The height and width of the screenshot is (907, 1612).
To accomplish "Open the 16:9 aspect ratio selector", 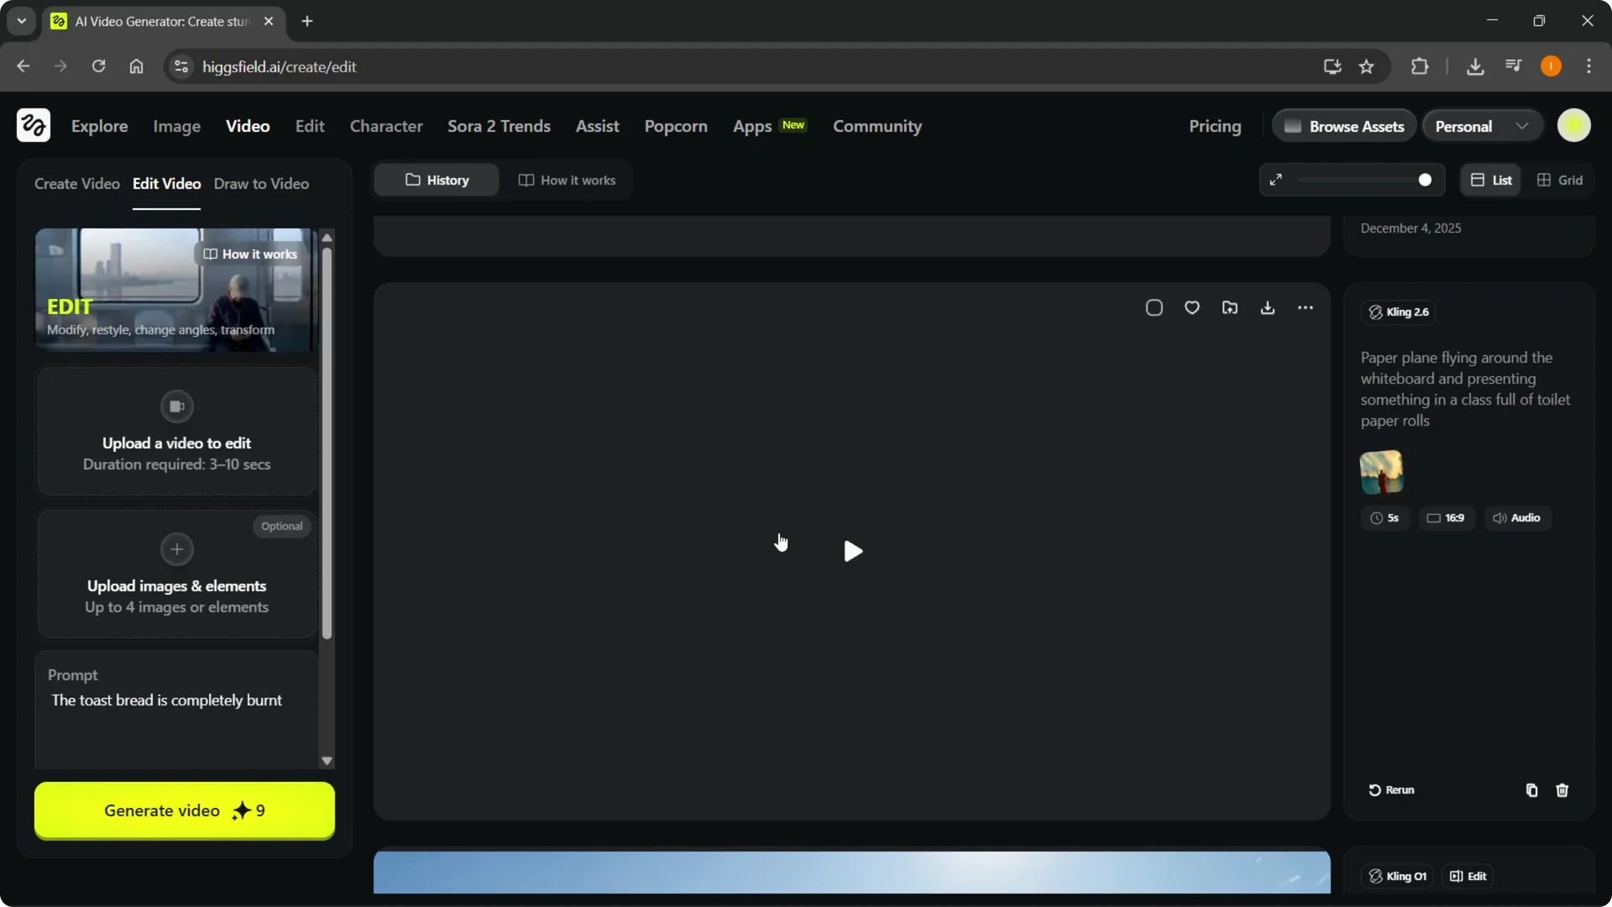I will [x=1447, y=518].
